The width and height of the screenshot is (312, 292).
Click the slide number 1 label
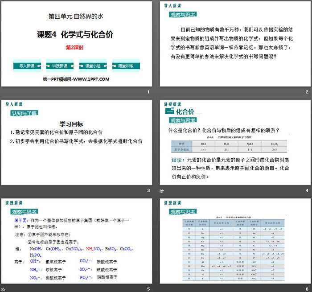click(x=148, y=92)
